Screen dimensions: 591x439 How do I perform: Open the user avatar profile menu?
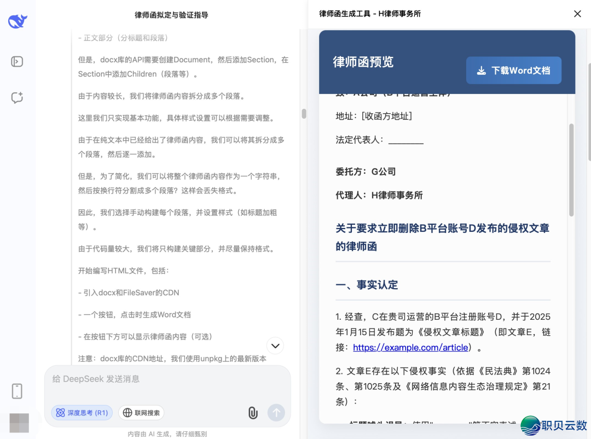[19, 423]
